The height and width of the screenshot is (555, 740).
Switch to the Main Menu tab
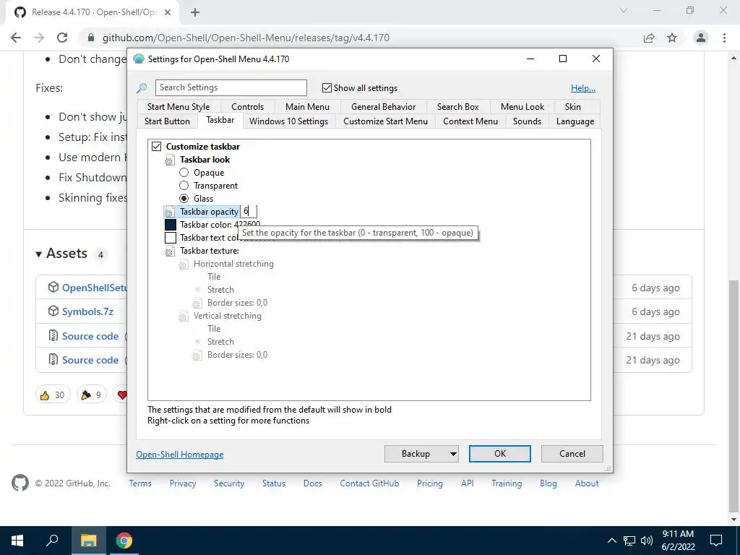(x=307, y=107)
